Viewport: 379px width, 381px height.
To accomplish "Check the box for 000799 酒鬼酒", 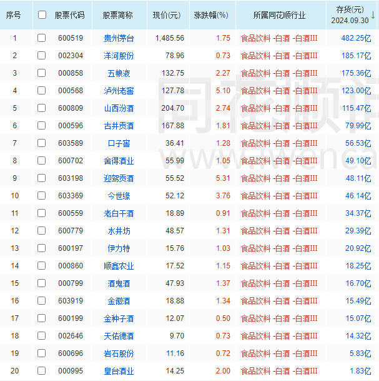I will [41, 283].
